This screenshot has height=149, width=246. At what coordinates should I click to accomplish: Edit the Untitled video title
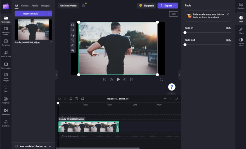click(x=68, y=6)
